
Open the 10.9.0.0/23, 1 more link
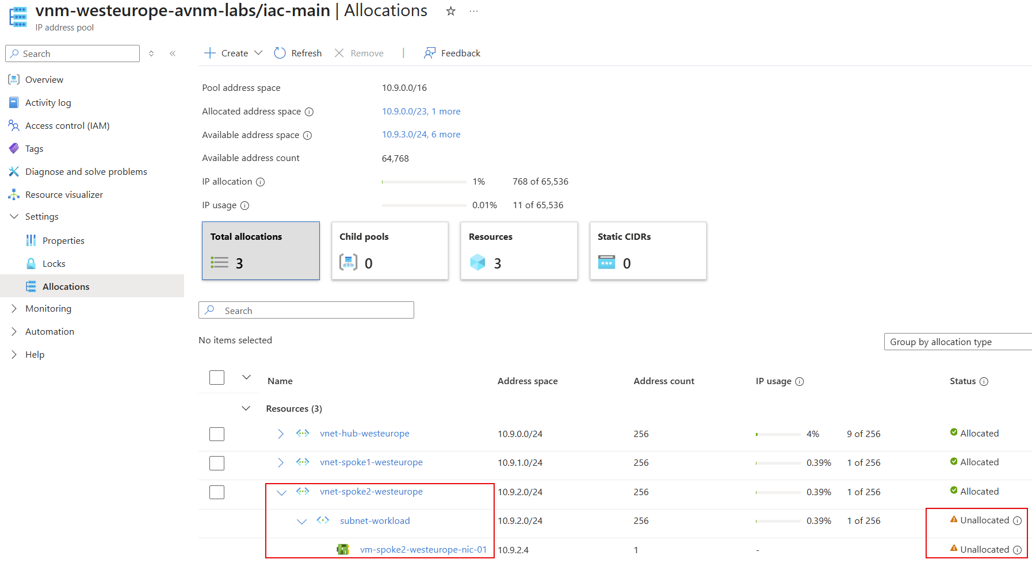click(421, 111)
